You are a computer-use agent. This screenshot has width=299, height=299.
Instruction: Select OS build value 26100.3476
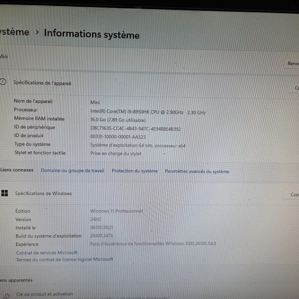tap(101, 235)
